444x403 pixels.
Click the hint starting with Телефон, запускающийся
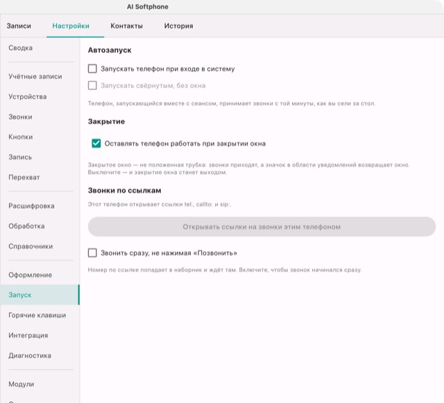(231, 103)
